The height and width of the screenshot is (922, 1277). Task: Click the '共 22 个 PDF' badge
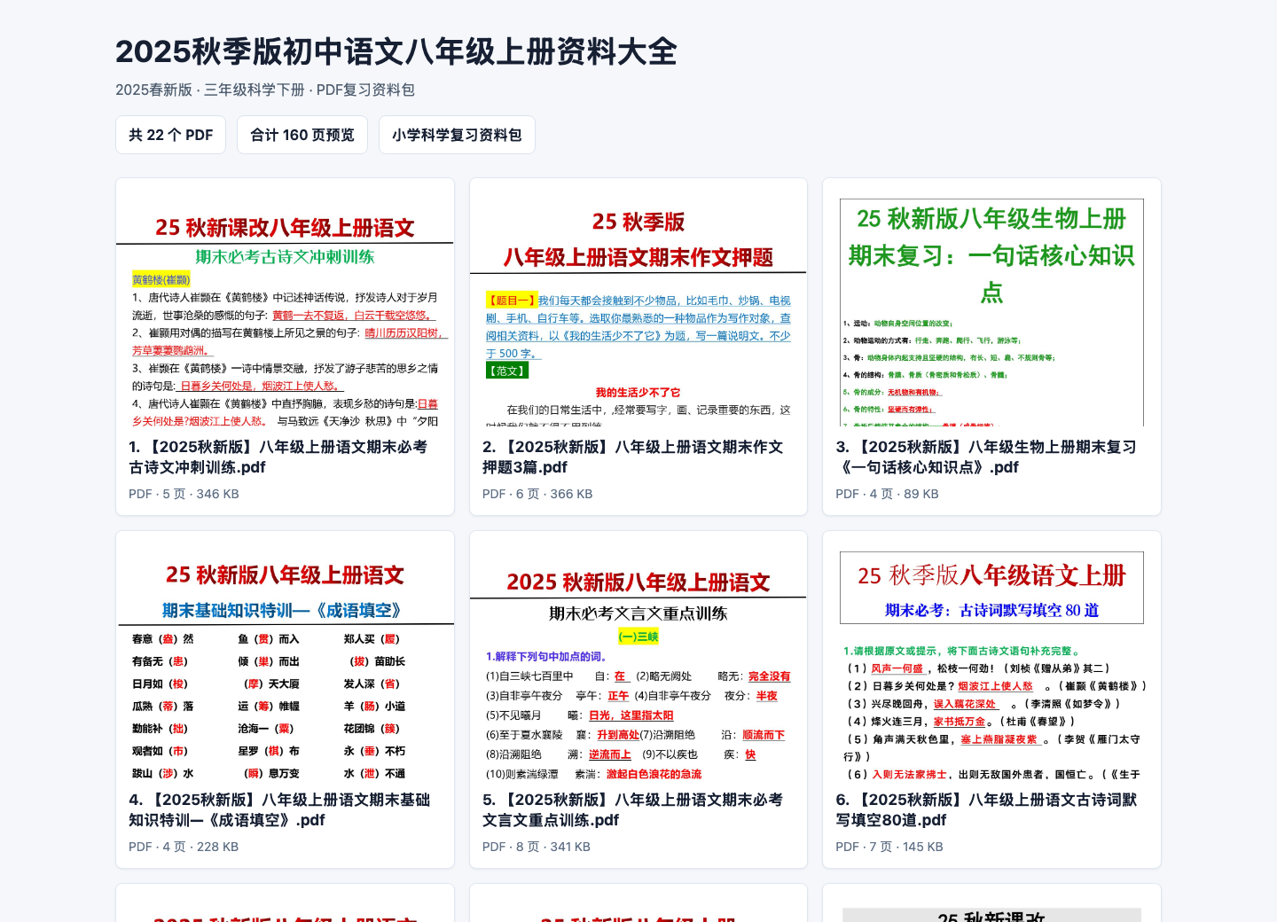coord(170,135)
